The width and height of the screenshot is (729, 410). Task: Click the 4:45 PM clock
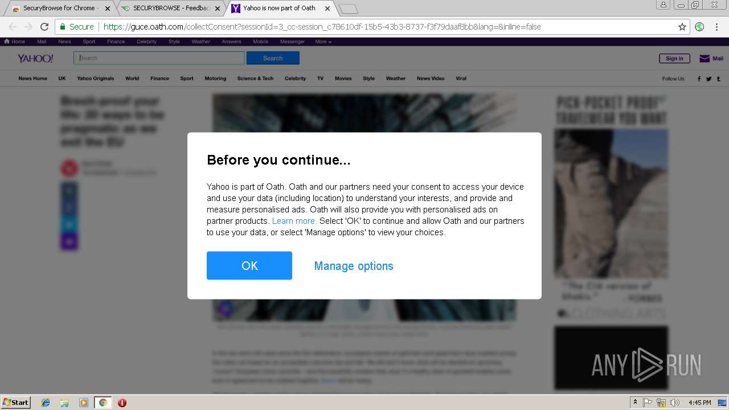699,403
